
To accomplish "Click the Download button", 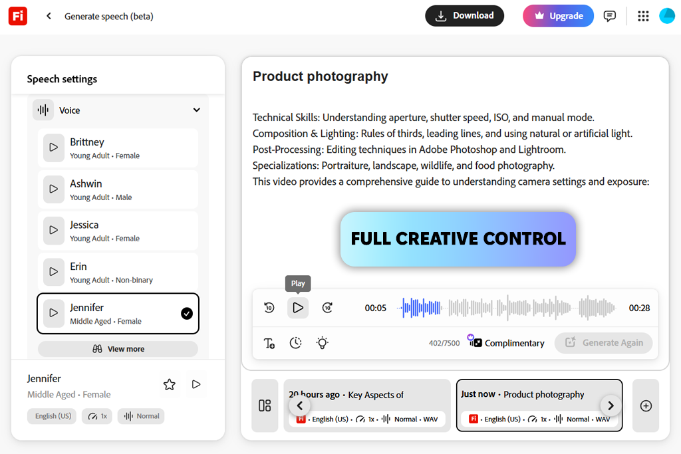I will [x=464, y=16].
